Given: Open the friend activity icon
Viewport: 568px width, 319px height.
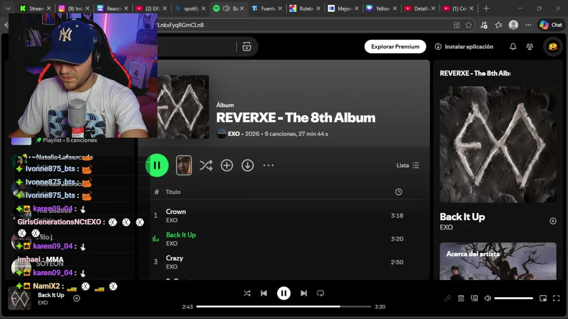Looking at the screenshot, I should coord(529,47).
